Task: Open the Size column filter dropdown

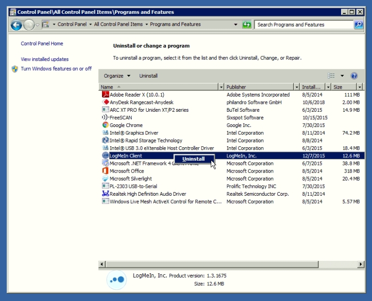Action: [360, 87]
